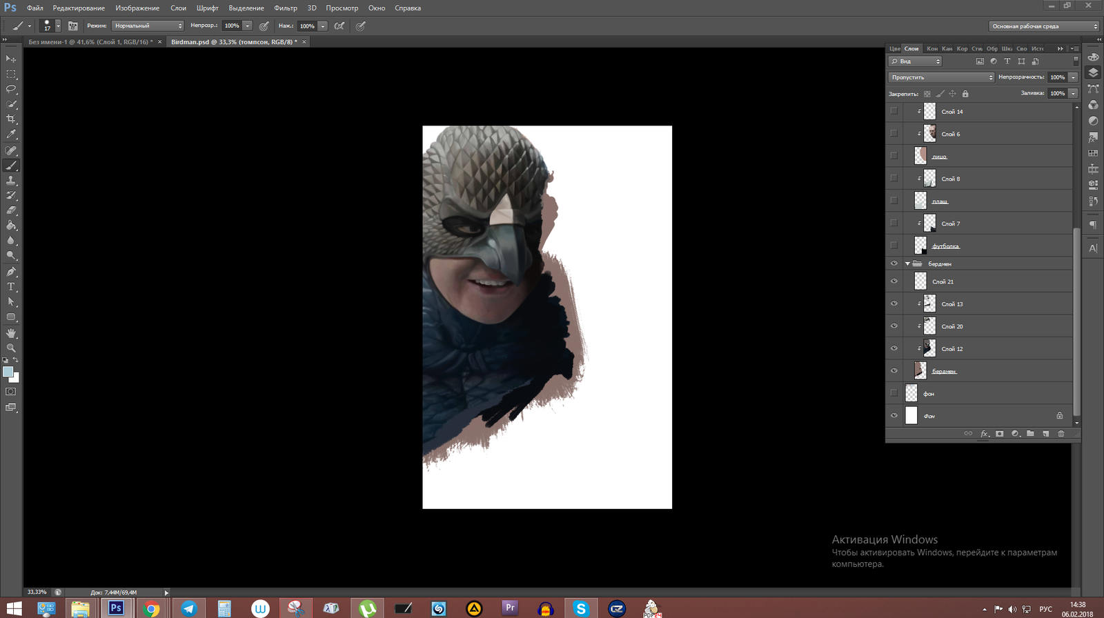The height and width of the screenshot is (618, 1104).
Task: Open the Фильтр menu
Action: [286, 8]
